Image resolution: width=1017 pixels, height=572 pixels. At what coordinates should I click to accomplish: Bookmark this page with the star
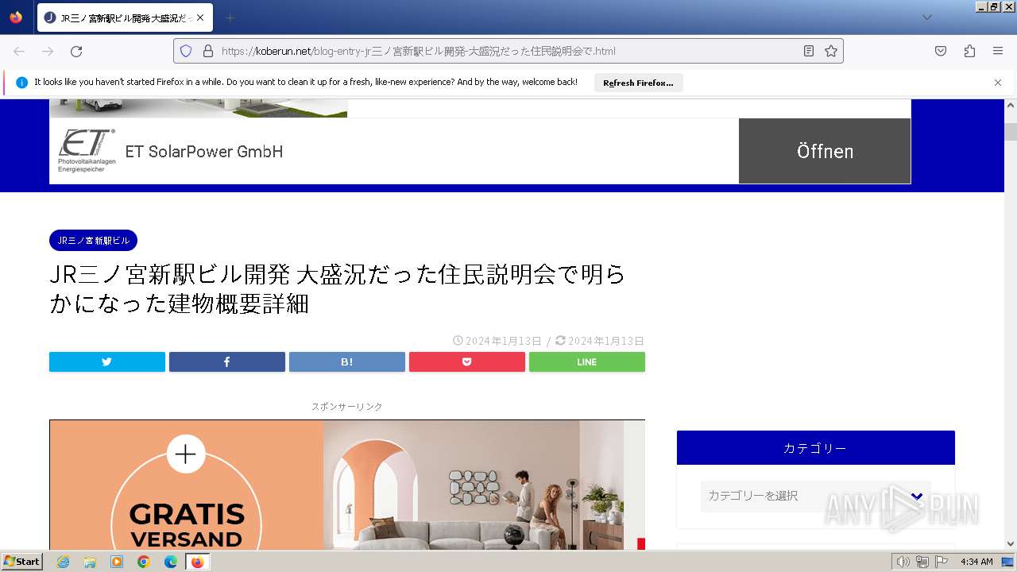[831, 51]
